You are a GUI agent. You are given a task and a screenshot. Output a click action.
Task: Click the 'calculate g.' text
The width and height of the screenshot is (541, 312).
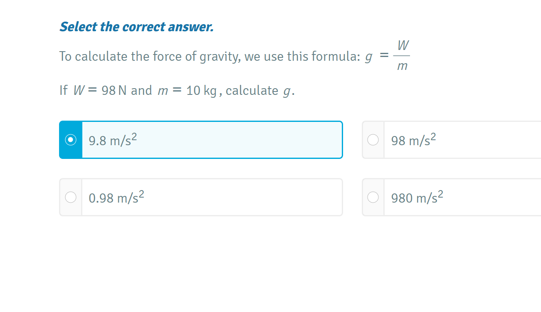260,91
